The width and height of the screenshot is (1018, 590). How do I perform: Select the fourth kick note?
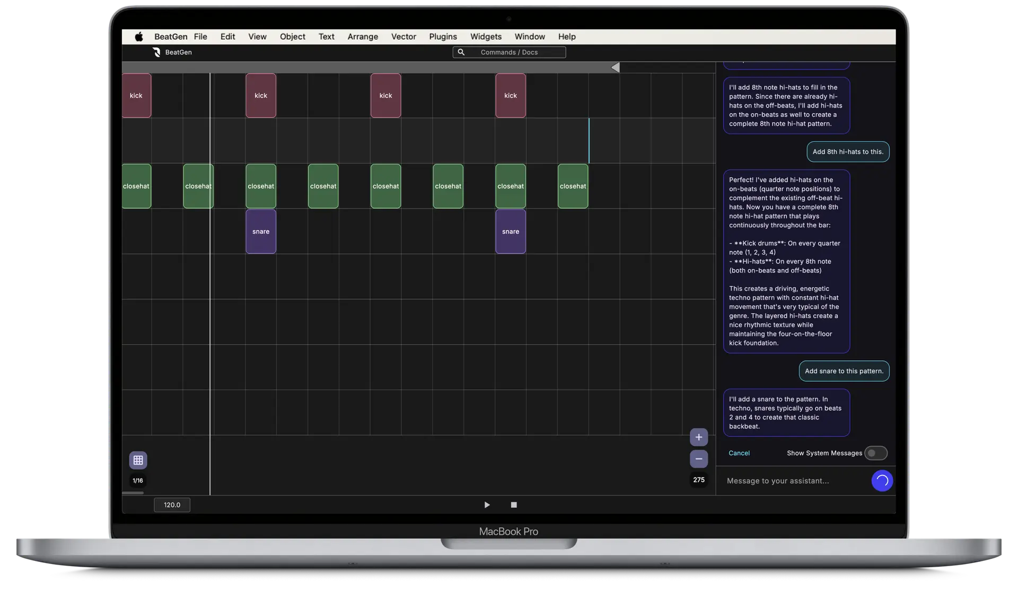pos(511,95)
